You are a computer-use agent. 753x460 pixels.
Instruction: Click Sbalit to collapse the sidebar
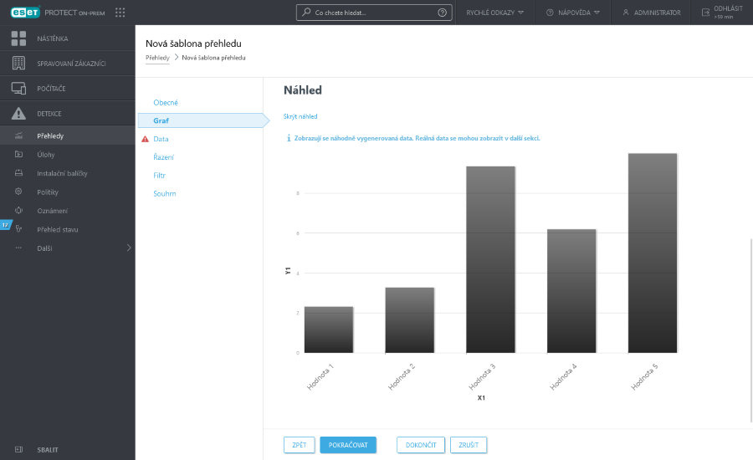click(48, 450)
